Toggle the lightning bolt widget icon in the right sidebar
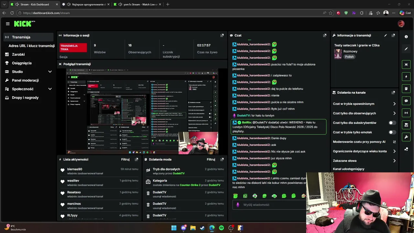This screenshot has width=414, height=233. pyautogui.click(x=406, y=77)
